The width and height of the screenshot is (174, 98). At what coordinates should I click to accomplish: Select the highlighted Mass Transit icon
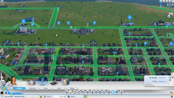tap(113, 92)
